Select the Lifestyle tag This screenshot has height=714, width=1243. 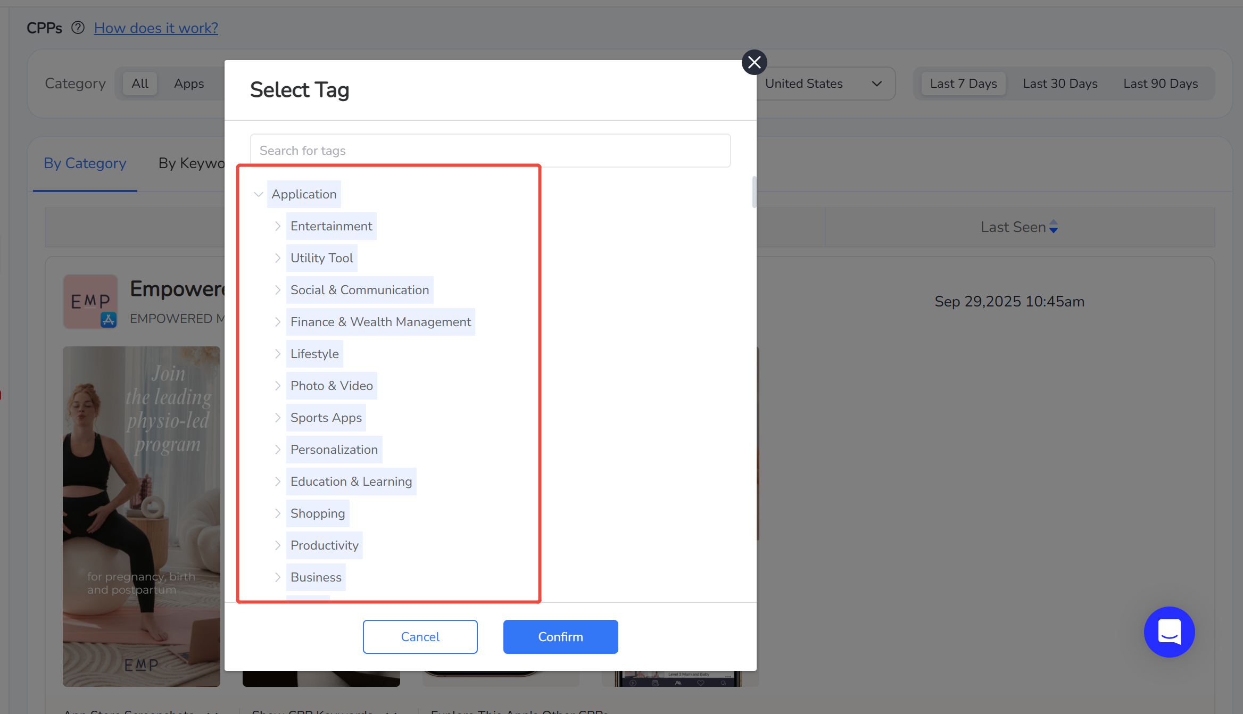314,354
